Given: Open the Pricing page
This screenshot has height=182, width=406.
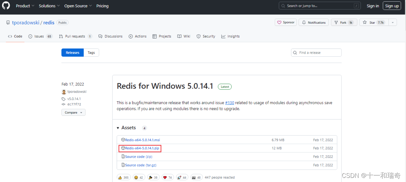Looking at the screenshot, I should pos(102,6).
